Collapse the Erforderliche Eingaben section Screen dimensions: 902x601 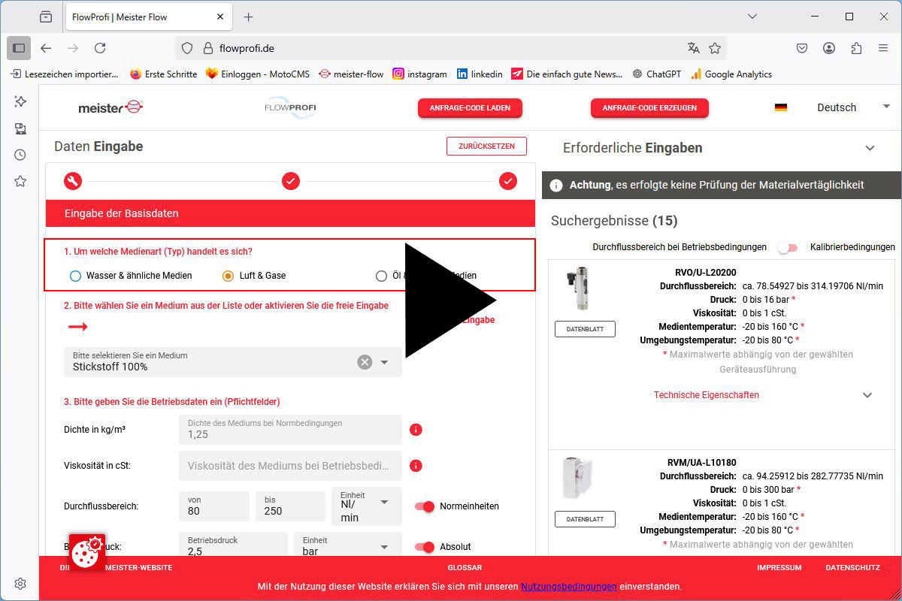[x=870, y=148]
